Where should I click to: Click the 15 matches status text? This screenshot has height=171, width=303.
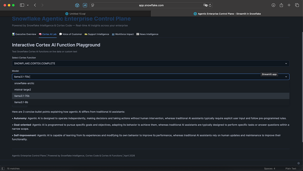13,169
